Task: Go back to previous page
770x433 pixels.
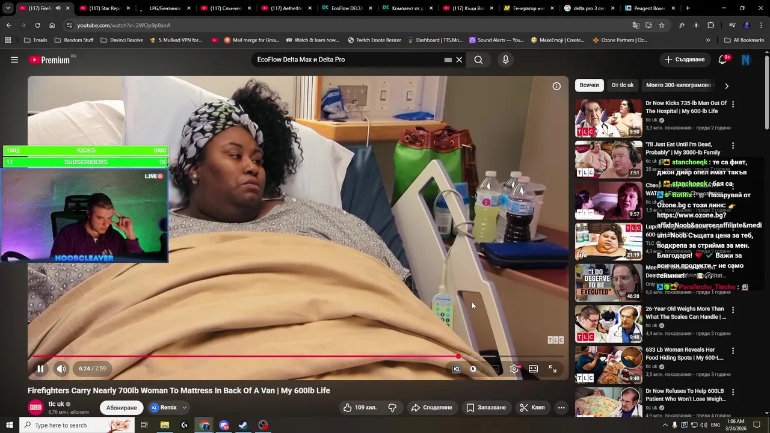Action: tap(8, 25)
